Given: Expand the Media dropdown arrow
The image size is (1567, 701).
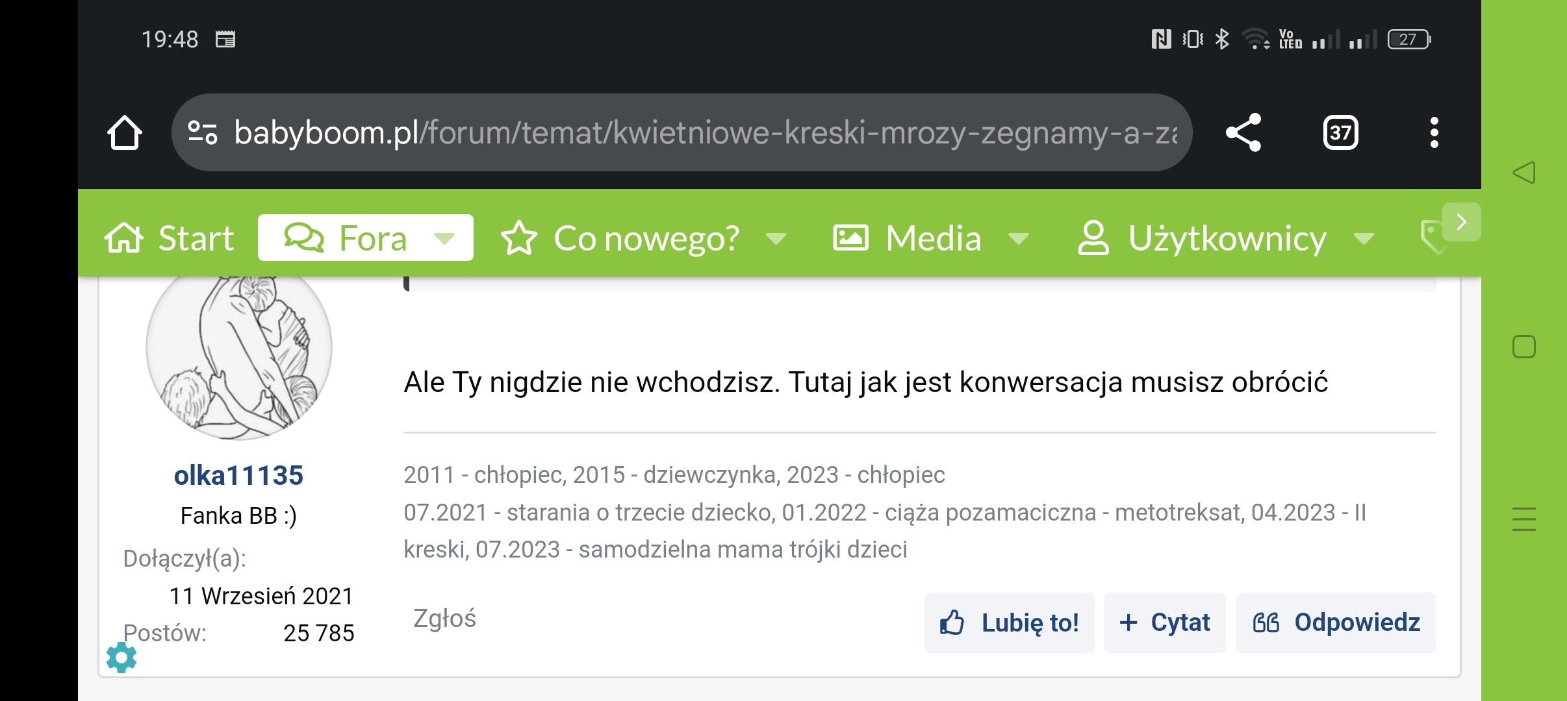Looking at the screenshot, I should pyautogui.click(x=1018, y=239).
